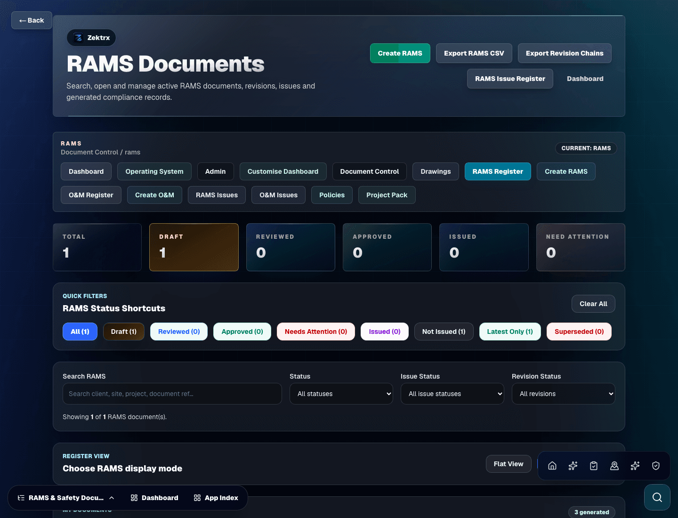Viewport: 678px width, 518px height.
Task: Open the O&M Register
Action: 91,195
